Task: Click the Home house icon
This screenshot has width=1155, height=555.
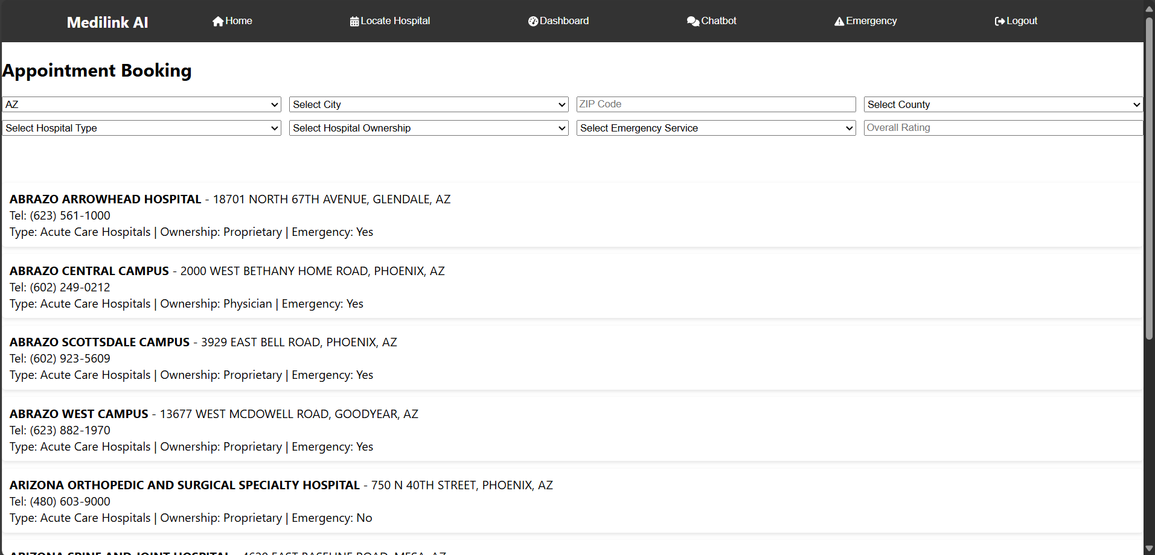Action: tap(218, 21)
